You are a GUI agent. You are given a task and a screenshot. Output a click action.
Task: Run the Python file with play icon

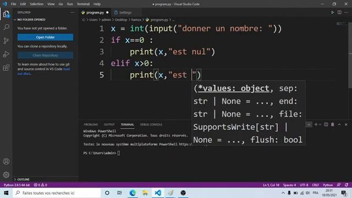[x=332, y=12]
